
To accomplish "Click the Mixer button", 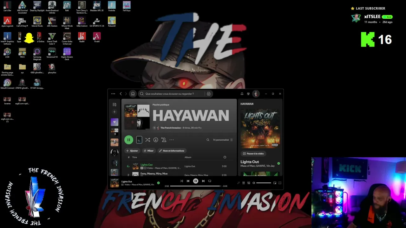I will pyautogui.click(x=148, y=151).
